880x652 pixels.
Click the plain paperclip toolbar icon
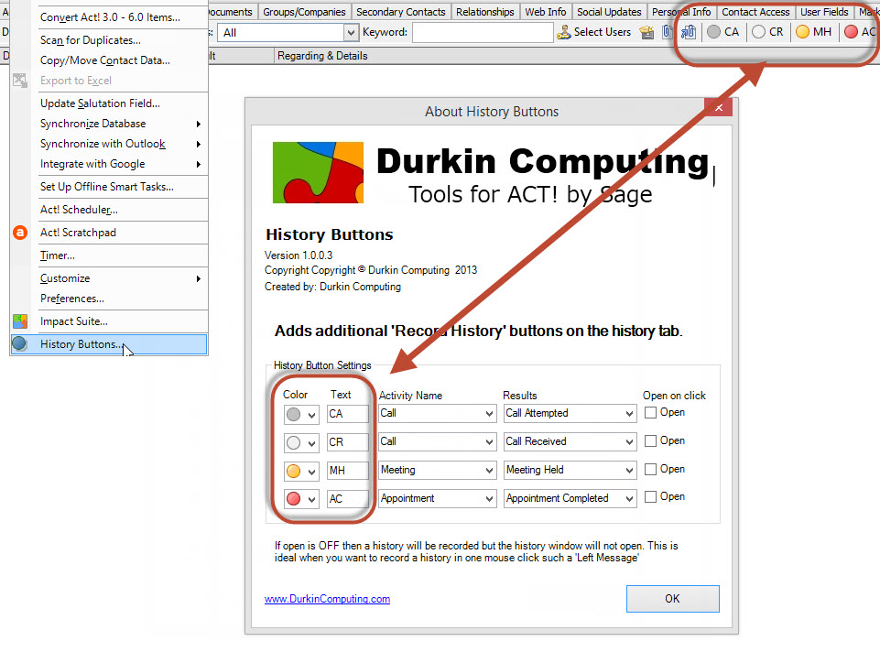pos(667,33)
